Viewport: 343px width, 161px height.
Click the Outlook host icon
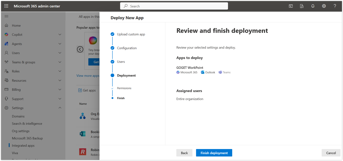point(202,72)
